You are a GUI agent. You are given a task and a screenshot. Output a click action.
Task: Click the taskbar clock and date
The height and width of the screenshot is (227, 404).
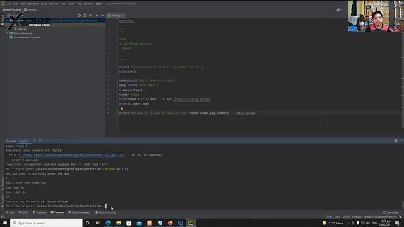click(x=385, y=223)
